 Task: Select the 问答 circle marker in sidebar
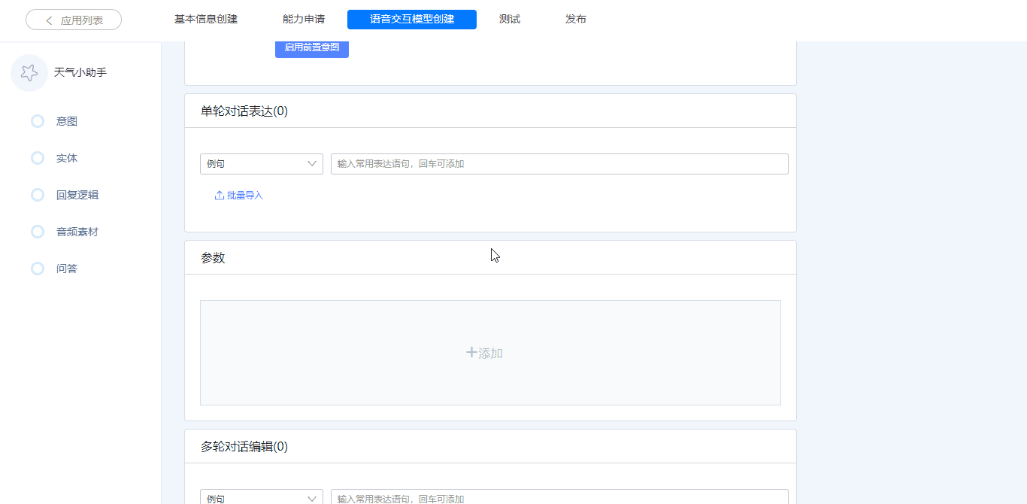(38, 269)
